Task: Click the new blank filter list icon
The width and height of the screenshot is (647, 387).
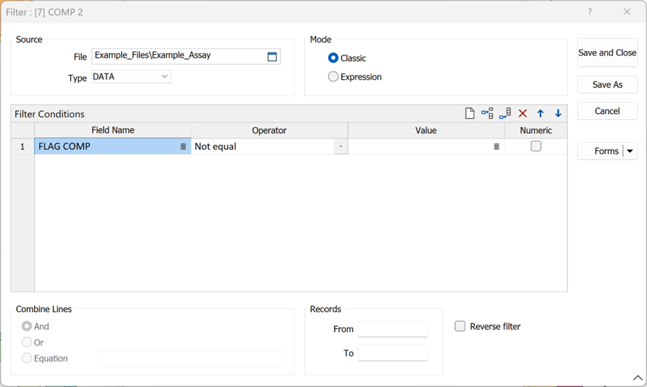Action: 470,114
